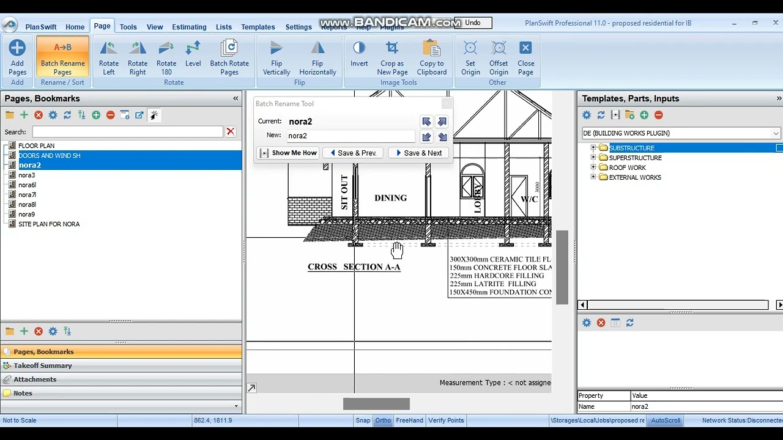Toggle Ortho mode in status bar
Screen dimensions: 783x440
[x=383, y=420]
